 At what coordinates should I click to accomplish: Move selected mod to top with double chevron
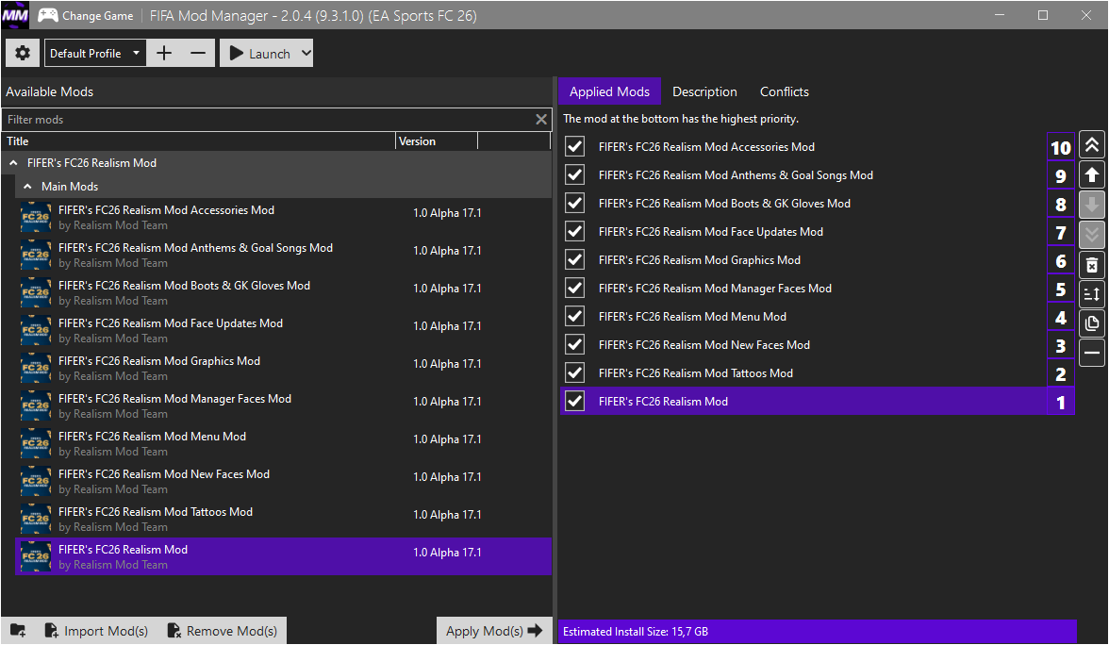1092,145
